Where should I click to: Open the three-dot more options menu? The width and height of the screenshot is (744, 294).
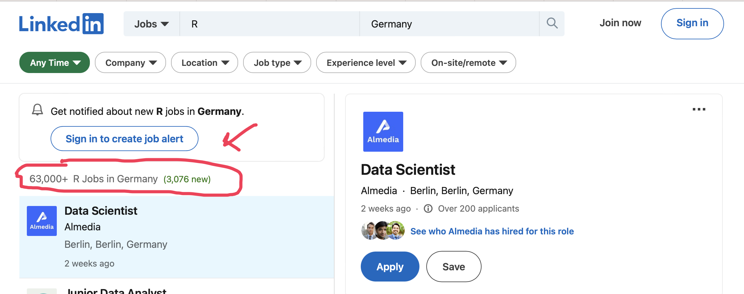[x=699, y=109]
